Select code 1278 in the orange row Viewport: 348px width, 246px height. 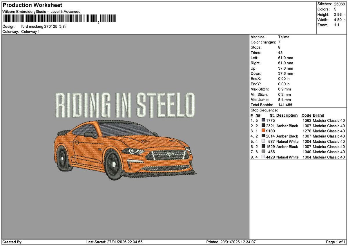click(307, 131)
